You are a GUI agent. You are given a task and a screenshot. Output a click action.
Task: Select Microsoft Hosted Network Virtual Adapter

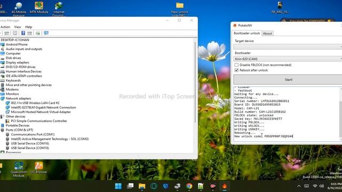(41, 112)
